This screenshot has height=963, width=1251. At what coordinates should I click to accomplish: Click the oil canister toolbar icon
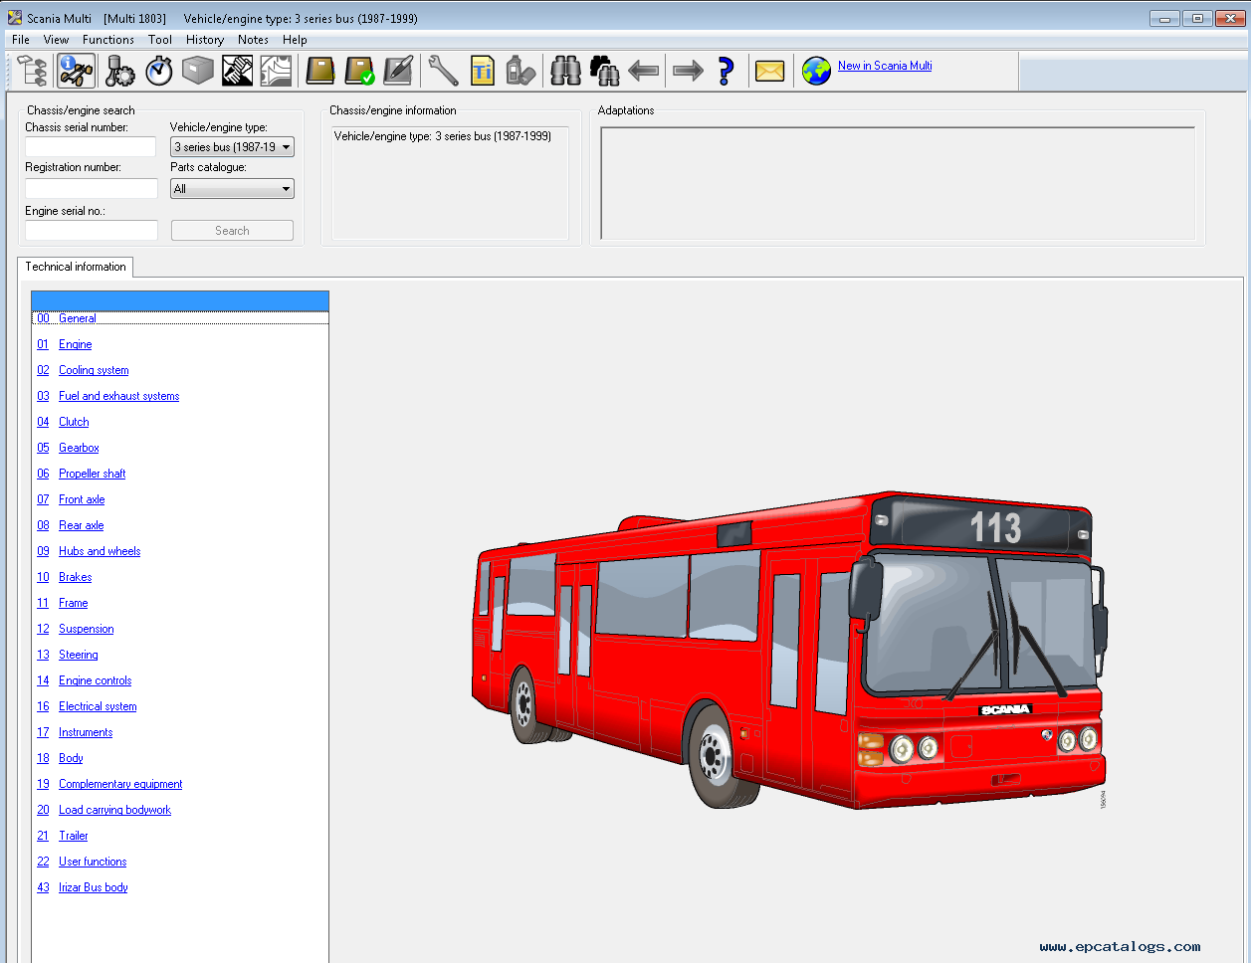(x=521, y=71)
